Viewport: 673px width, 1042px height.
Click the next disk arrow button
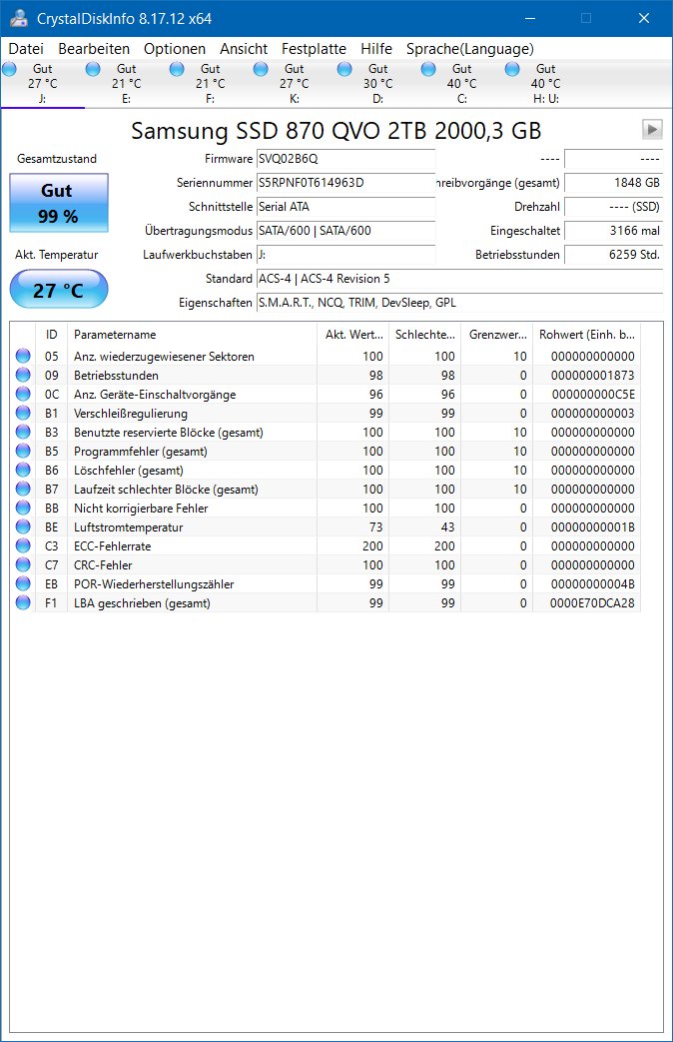click(652, 129)
